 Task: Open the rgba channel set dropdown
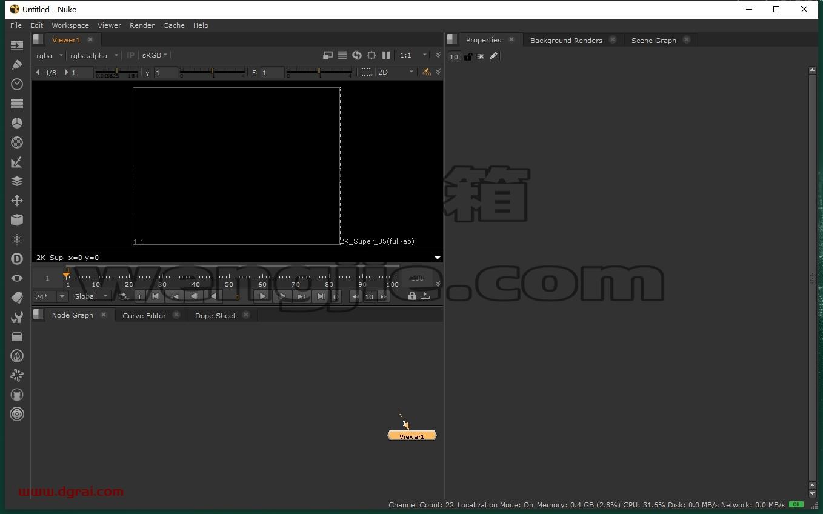click(x=49, y=55)
